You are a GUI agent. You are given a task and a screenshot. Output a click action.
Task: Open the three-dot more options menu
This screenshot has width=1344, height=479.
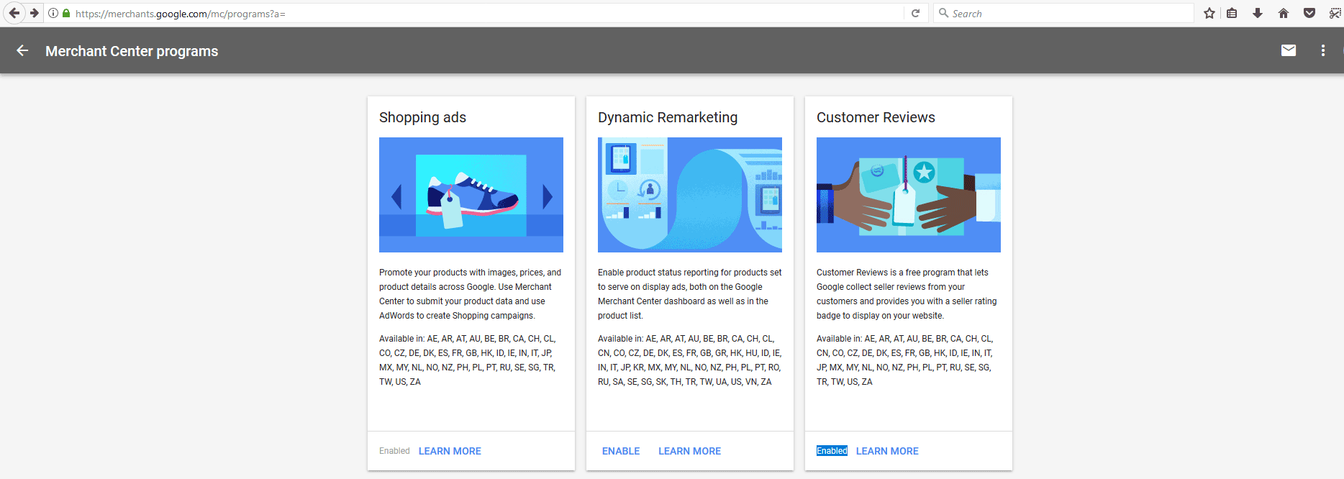tap(1323, 50)
